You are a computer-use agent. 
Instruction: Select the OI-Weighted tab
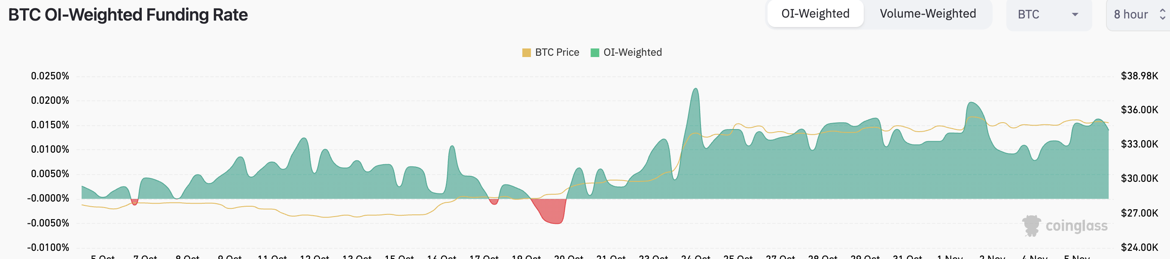click(x=815, y=14)
